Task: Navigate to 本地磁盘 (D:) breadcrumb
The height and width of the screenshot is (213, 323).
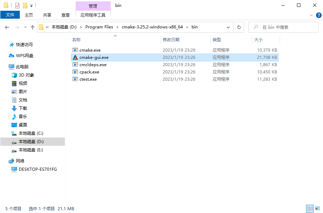Action: point(64,27)
